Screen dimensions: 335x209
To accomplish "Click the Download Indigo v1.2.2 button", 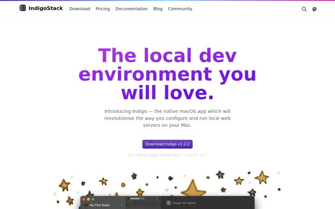I will click(167, 144).
